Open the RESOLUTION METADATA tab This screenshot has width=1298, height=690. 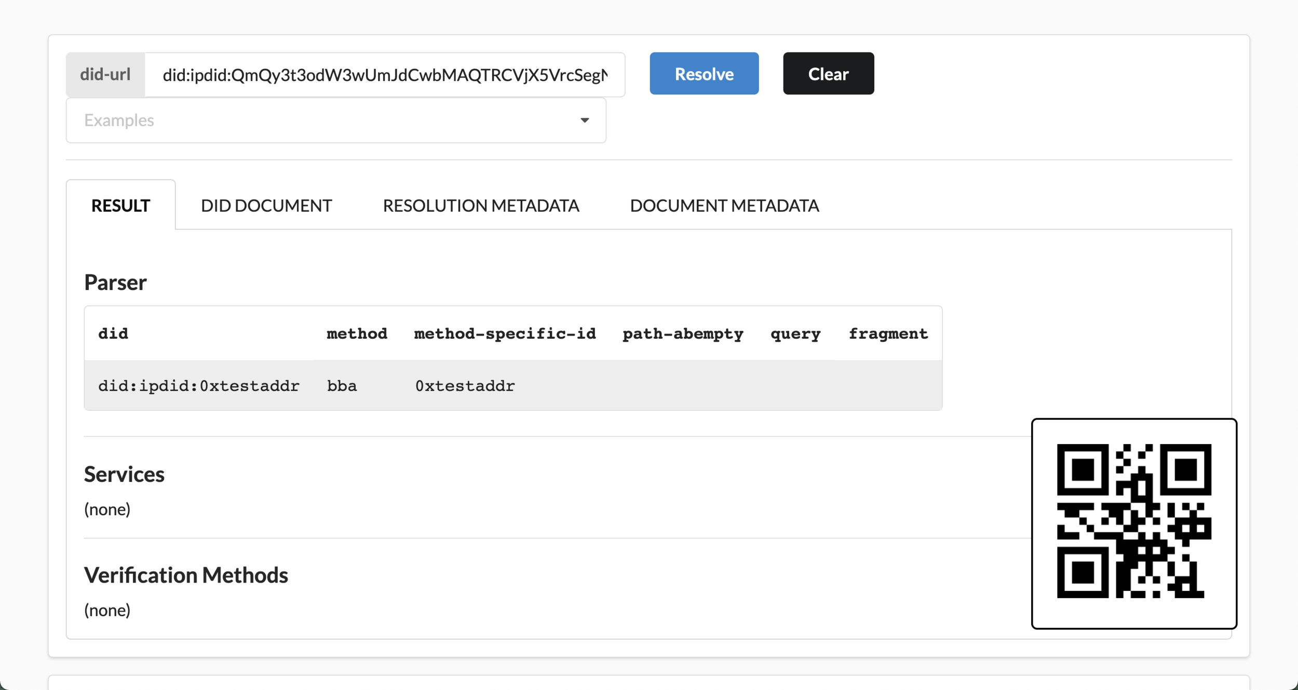coord(481,205)
